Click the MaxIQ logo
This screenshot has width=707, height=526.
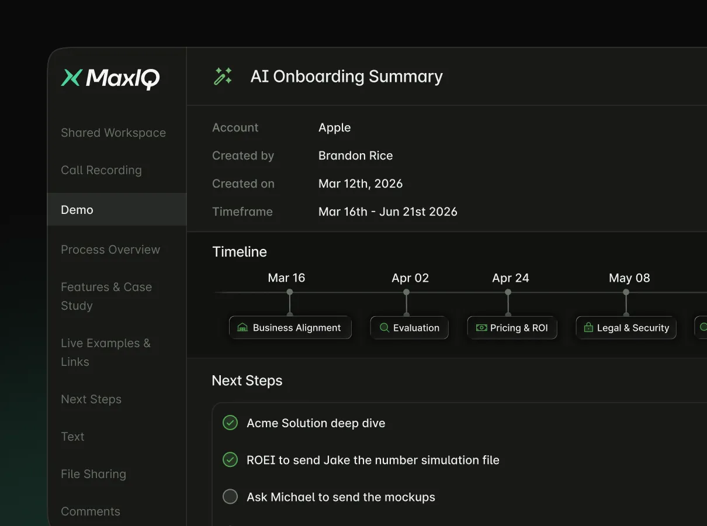110,78
